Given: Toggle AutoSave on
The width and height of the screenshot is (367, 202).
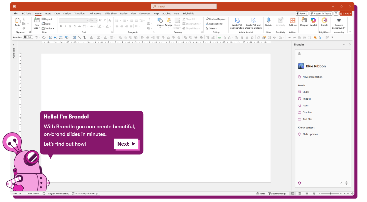Looking at the screenshot, I should pos(28,37).
